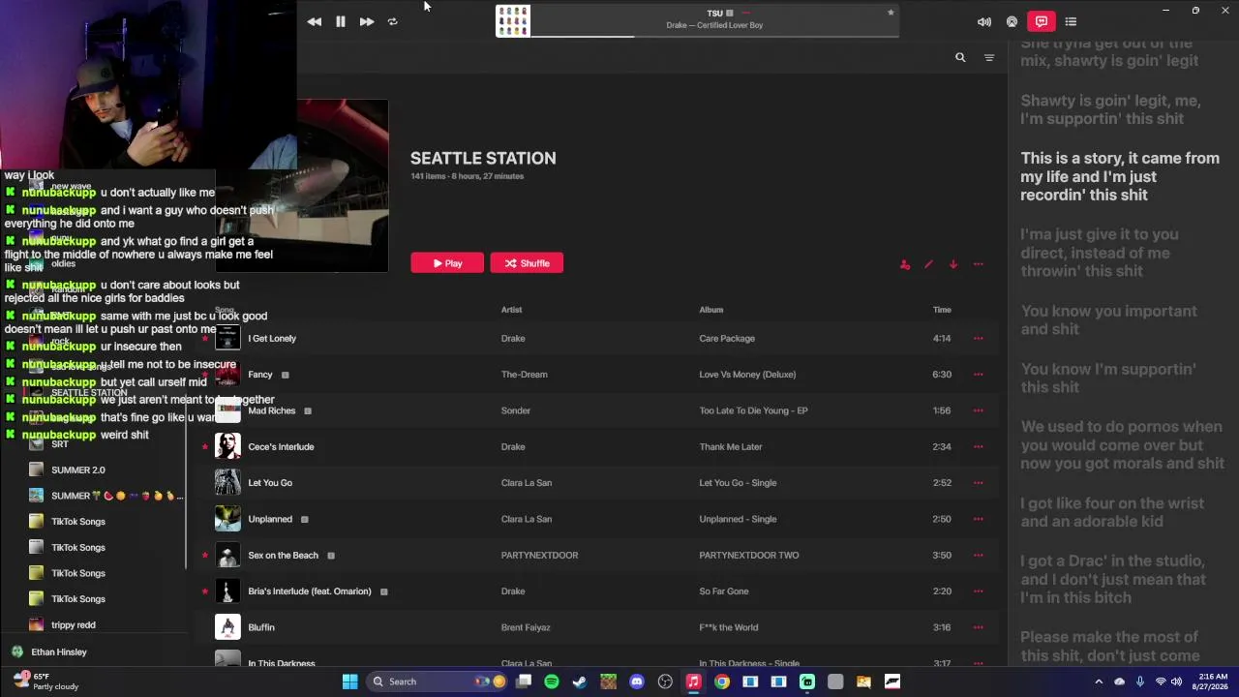Viewport: 1239px width, 697px height.
Task: Open the weather widget showing 65°F
Action: click(x=45, y=682)
